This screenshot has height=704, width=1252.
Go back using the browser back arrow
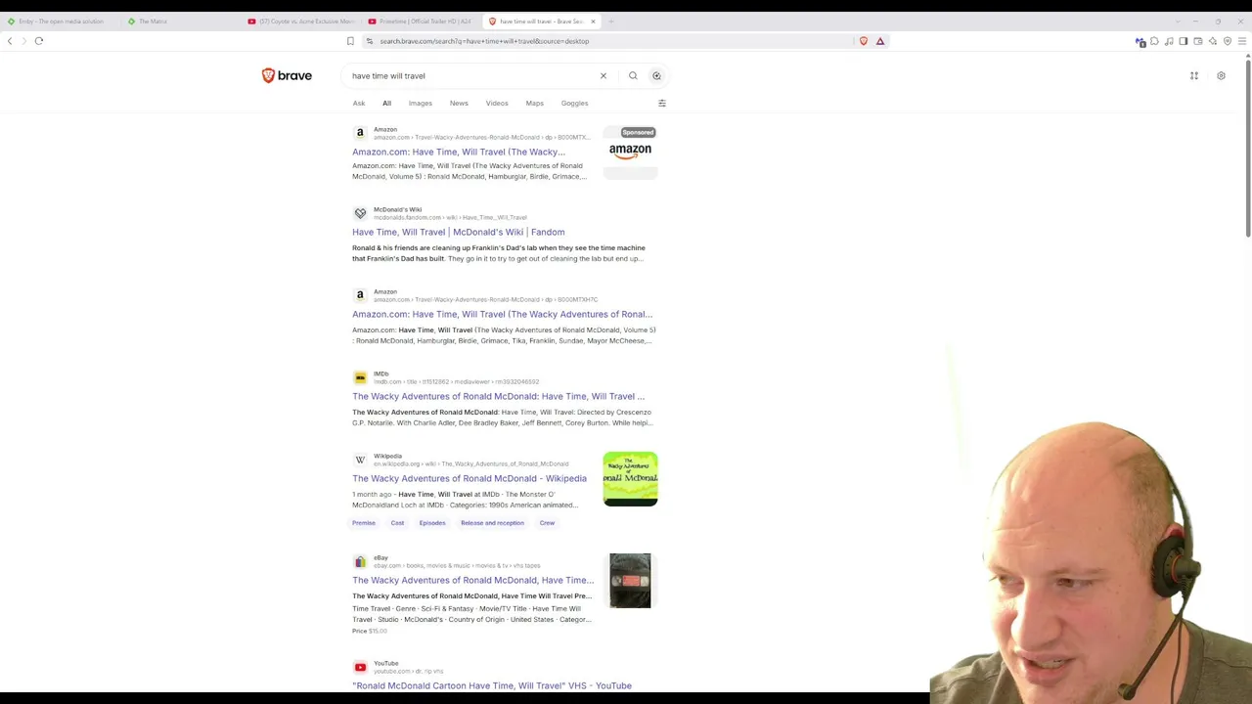(10, 41)
